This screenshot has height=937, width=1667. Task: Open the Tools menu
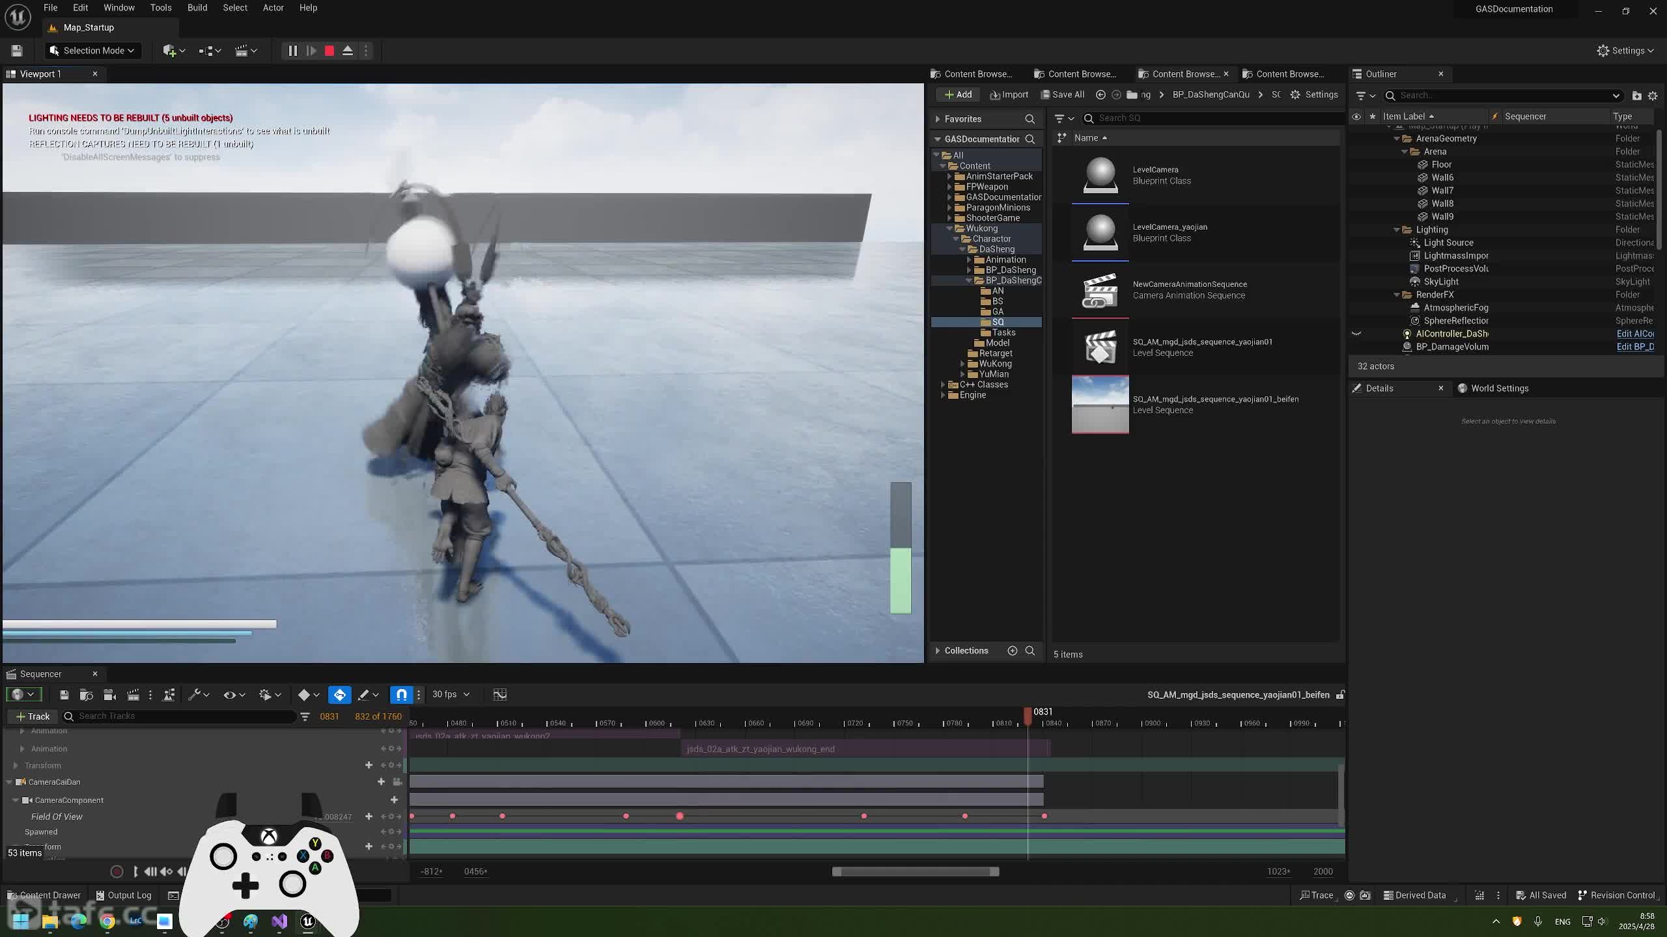(x=161, y=8)
